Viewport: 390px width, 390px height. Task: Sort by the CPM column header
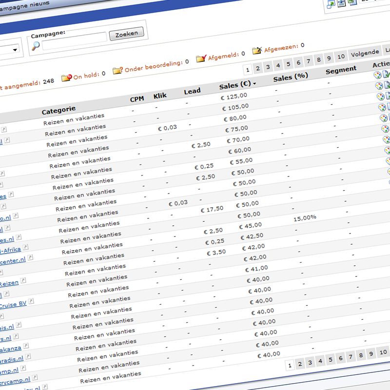click(137, 99)
